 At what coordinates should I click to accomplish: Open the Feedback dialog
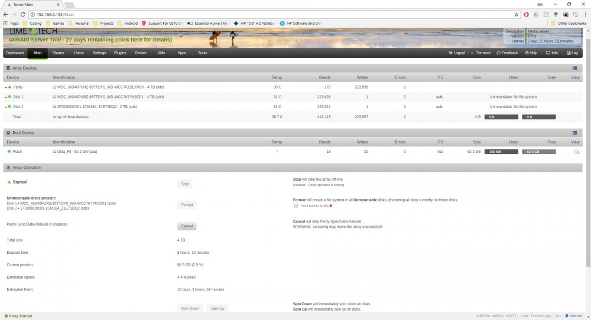click(x=507, y=53)
